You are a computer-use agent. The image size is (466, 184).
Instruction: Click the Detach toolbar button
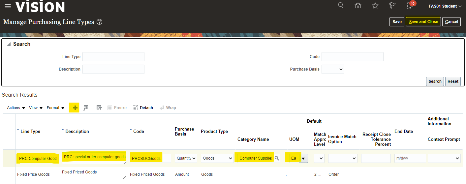point(143,108)
